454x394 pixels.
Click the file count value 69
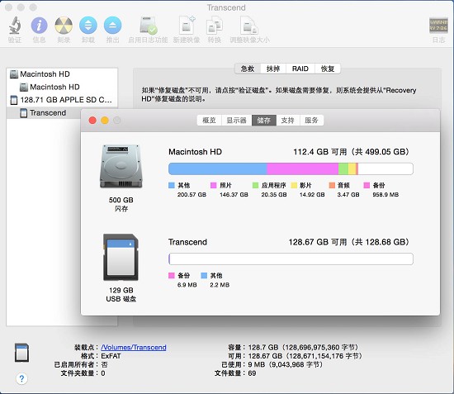coord(252,373)
